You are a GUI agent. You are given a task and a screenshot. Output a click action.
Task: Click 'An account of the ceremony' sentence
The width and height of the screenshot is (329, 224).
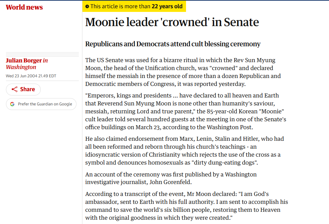point(171,178)
